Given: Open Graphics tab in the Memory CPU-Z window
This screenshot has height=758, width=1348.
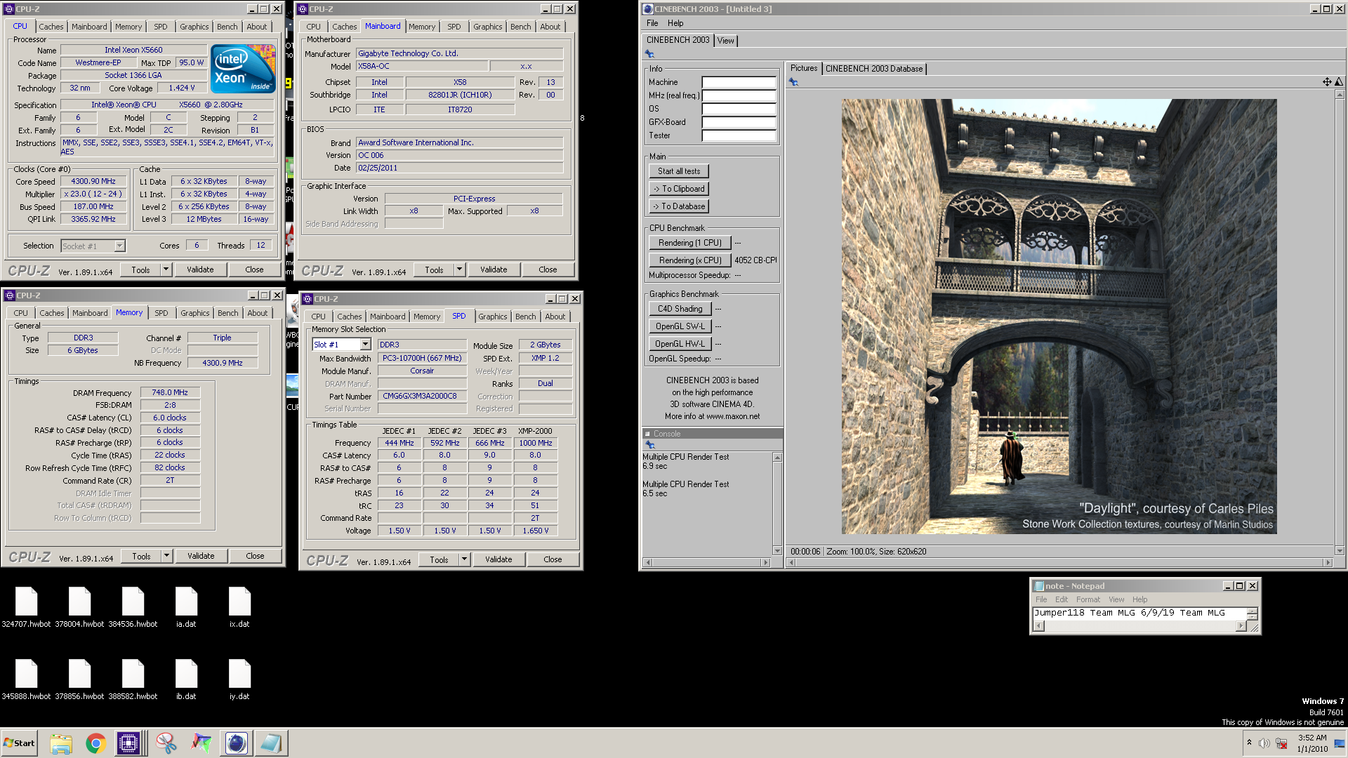Looking at the screenshot, I should (x=194, y=313).
